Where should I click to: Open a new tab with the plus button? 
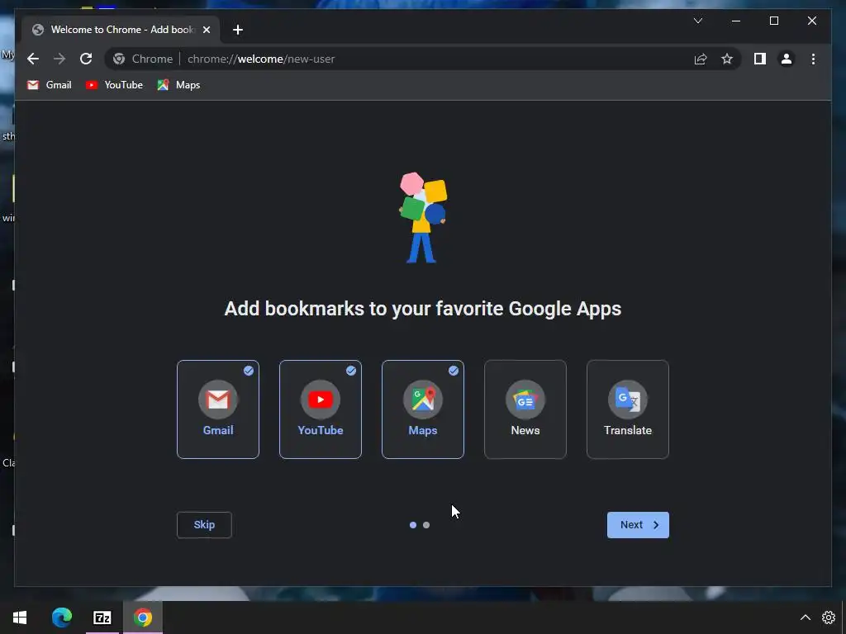pos(238,30)
